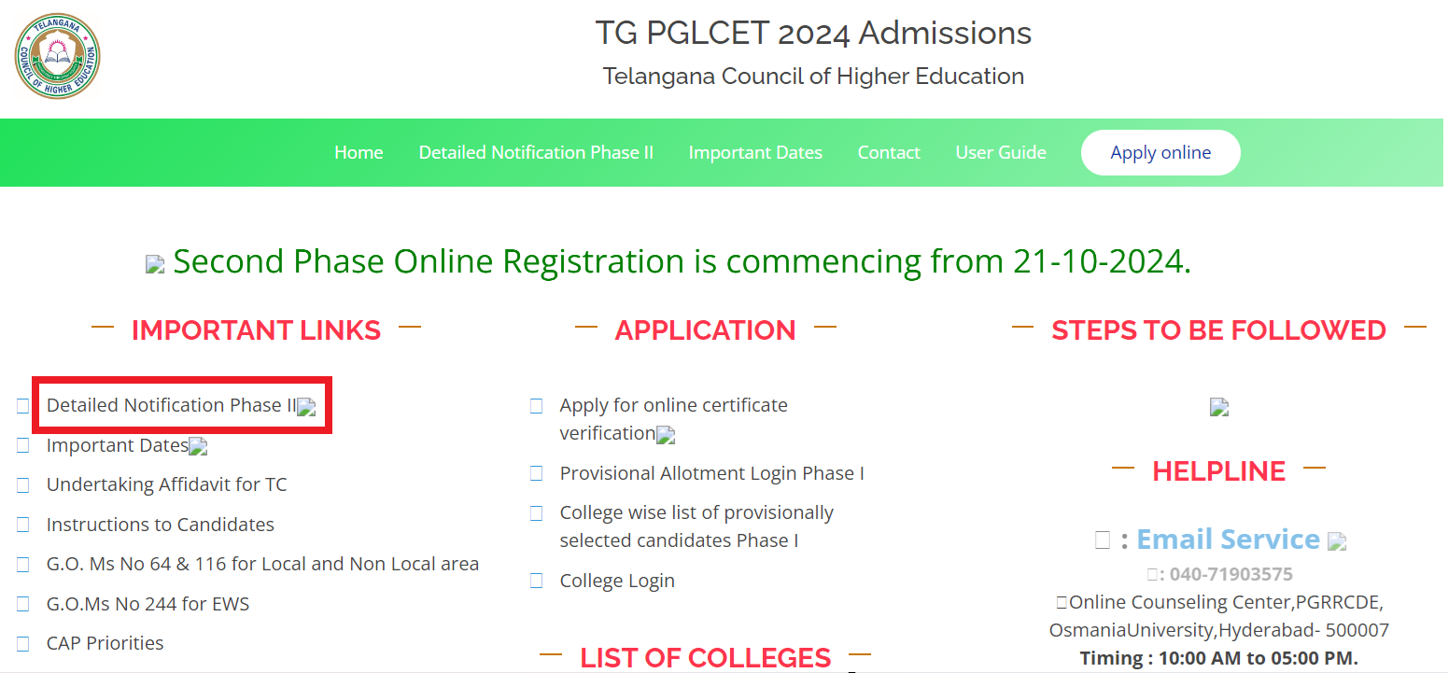Check the box beside Undertaking Affidavit for TC
The height and width of the screenshot is (673, 1448).
[22, 484]
